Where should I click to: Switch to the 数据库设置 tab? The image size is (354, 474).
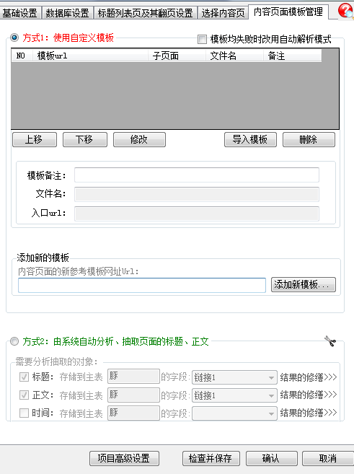(67, 13)
